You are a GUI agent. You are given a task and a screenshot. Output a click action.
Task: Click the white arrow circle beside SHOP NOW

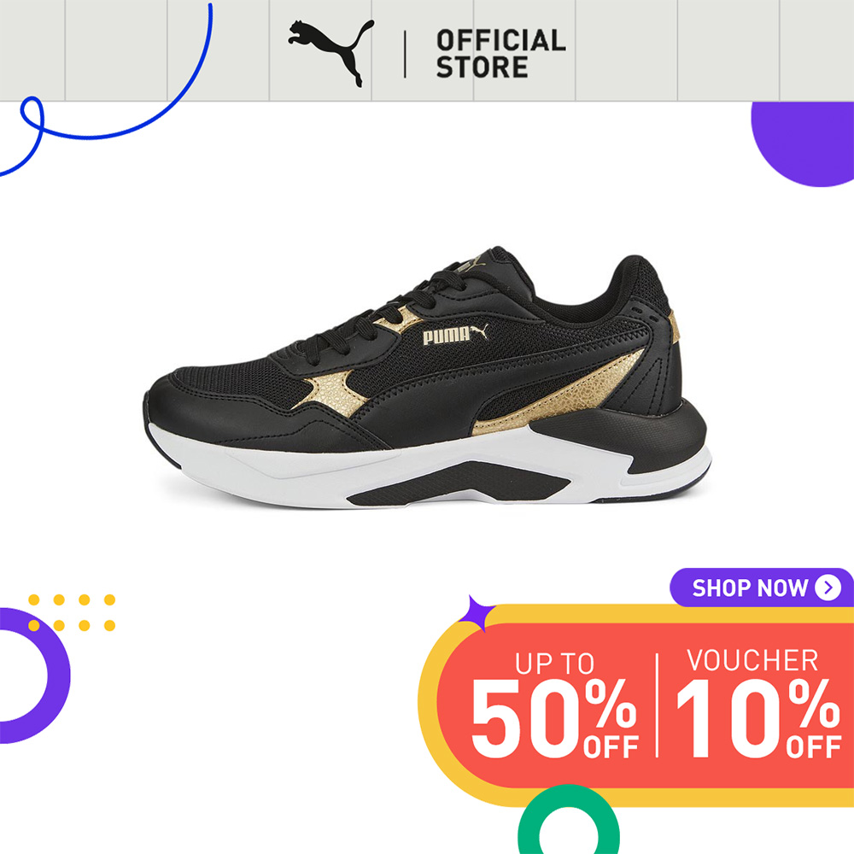[828, 588]
